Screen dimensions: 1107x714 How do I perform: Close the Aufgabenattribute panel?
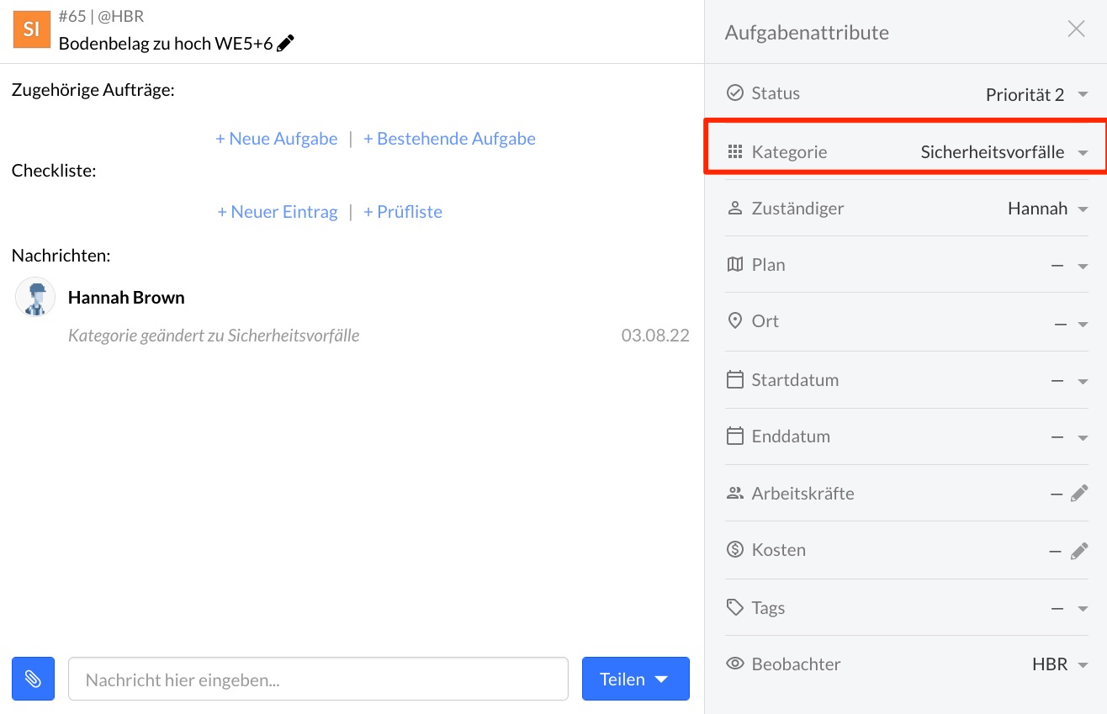click(1076, 28)
